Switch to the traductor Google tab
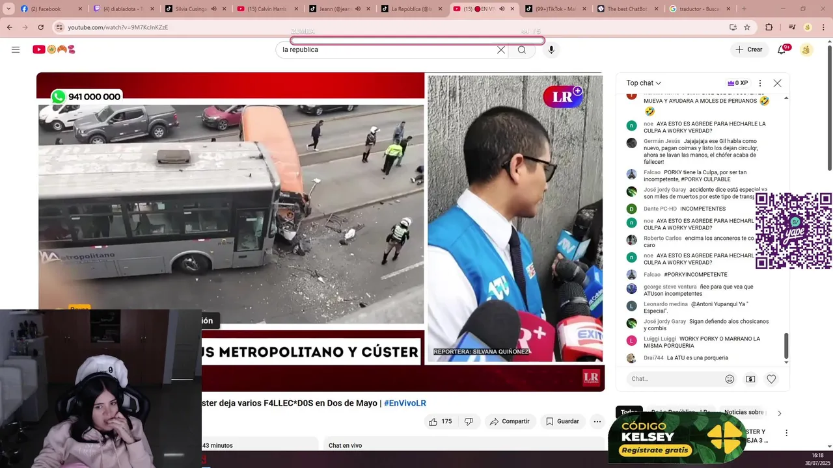The image size is (833, 468). click(x=700, y=9)
